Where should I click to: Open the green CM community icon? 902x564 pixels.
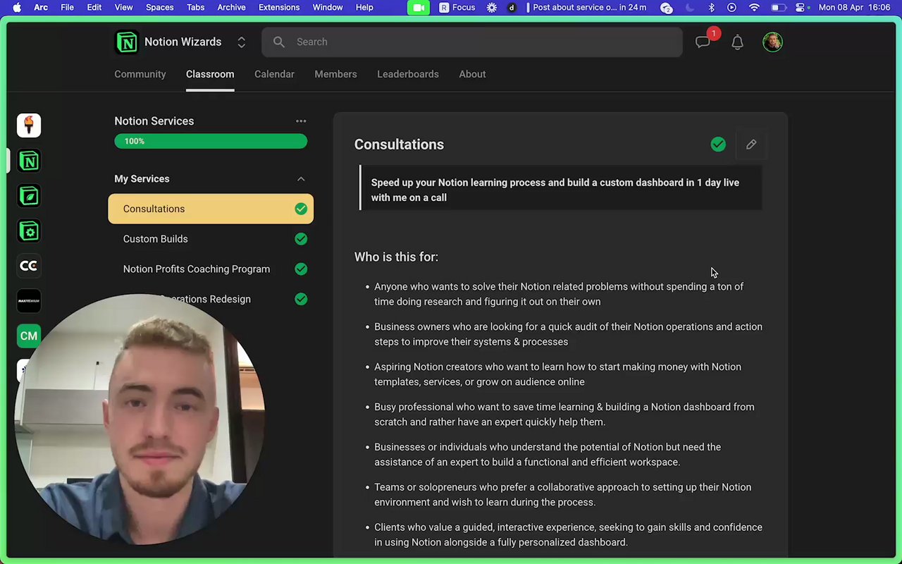[29, 336]
